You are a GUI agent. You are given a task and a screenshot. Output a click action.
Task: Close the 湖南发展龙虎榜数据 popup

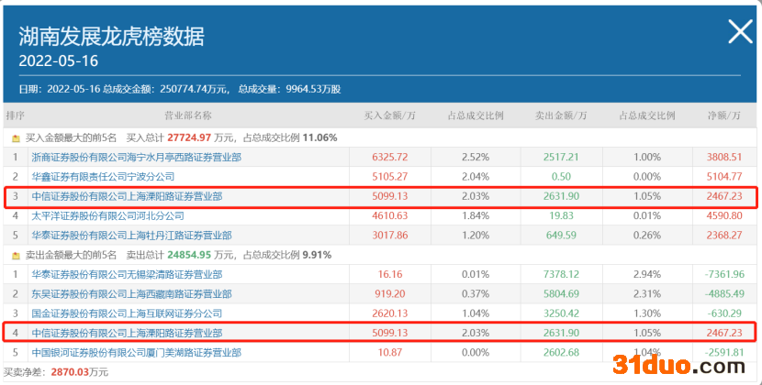point(740,33)
